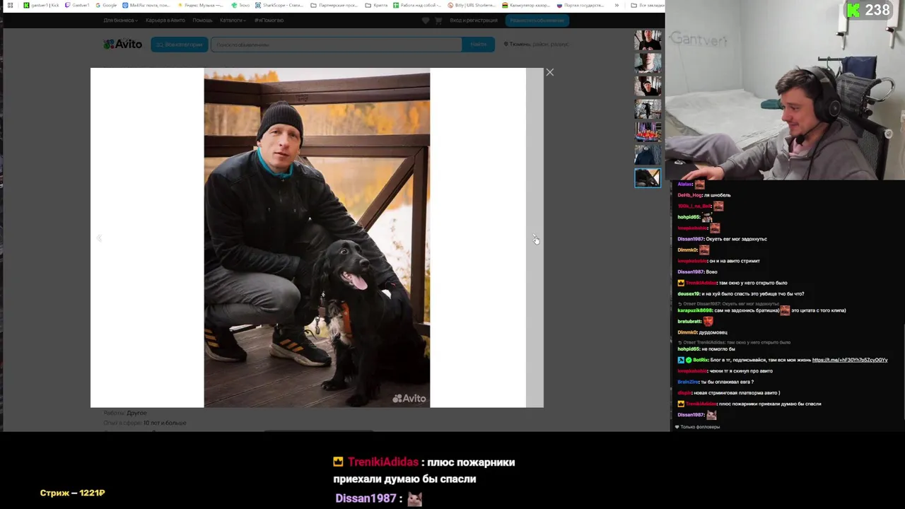The image size is (905, 509).
Task: Select the highlighted black dog thumbnail
Action: [648, 177]
